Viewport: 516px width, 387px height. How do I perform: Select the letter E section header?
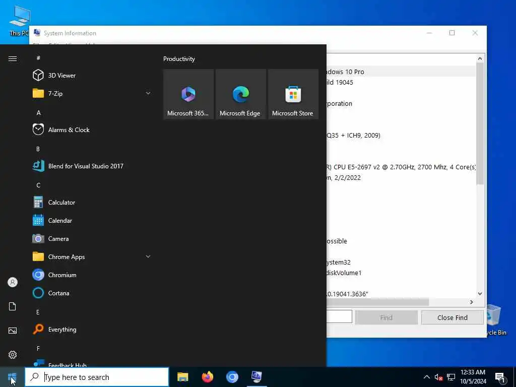pyautogui.click(x=38, y=312)
